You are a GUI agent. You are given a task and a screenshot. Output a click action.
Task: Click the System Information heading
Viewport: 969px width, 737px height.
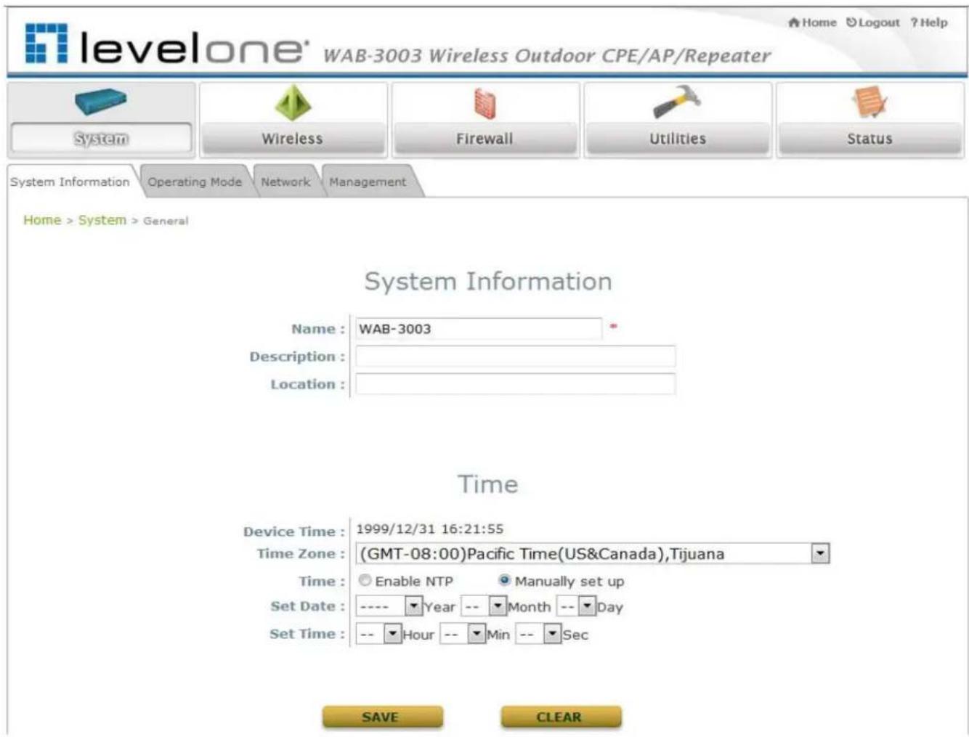488,282
